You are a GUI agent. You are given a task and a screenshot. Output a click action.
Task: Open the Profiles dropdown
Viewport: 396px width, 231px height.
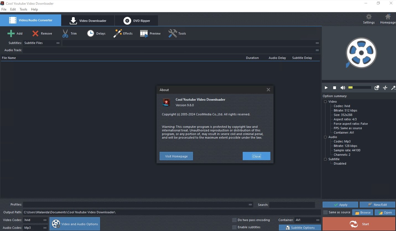pos(138,205)
